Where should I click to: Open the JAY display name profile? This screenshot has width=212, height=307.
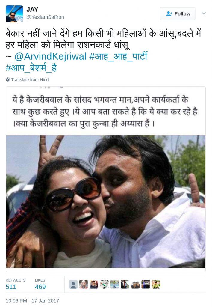32,9
